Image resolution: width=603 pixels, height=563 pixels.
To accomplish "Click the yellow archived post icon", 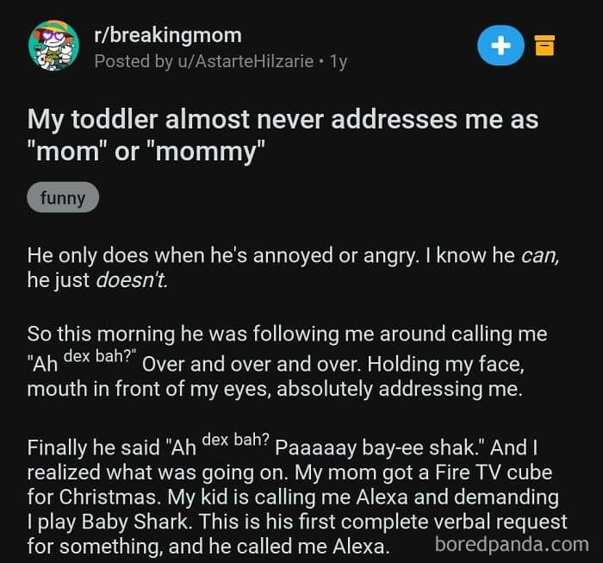I will click(x=544, y=44).
